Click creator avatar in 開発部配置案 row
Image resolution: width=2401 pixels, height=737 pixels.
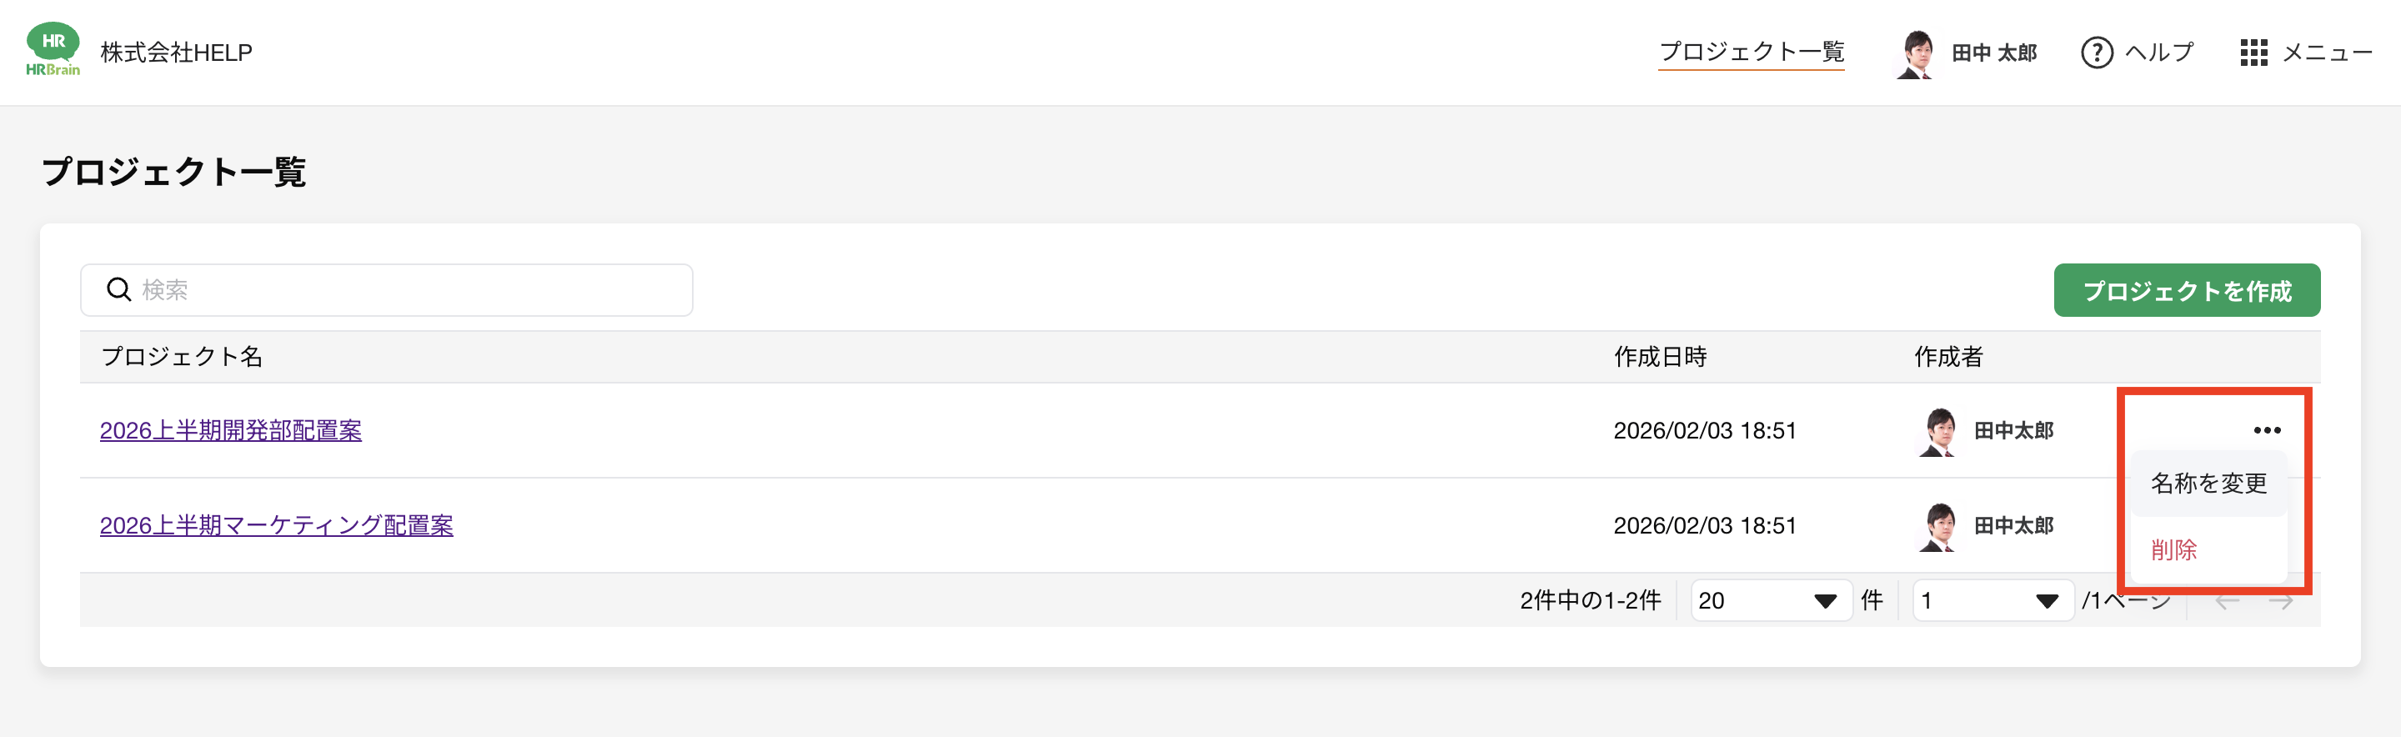[1937, 431]
